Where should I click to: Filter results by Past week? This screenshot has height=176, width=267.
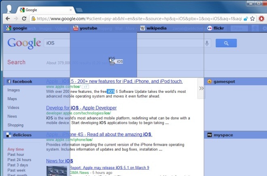pyautogui.click(x=16, y=170)
